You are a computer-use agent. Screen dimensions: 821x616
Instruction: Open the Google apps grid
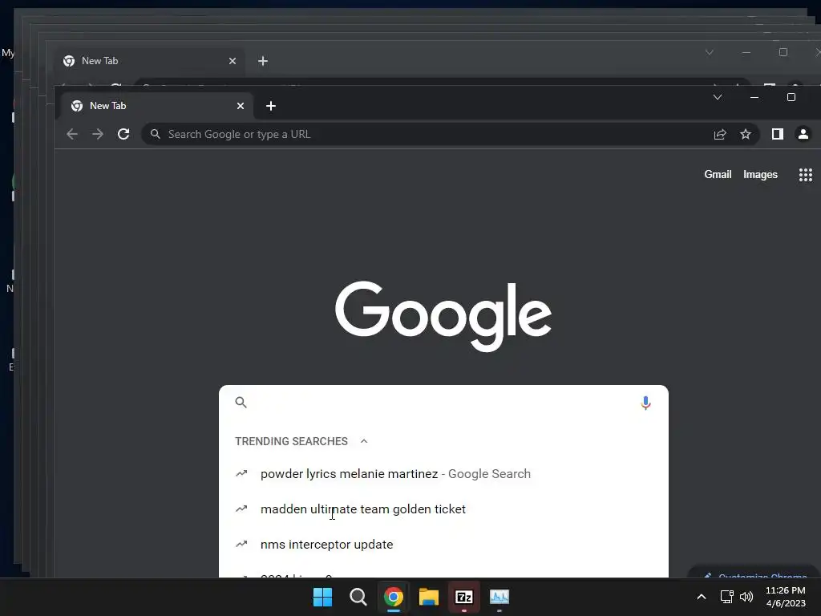click(805, 174)
